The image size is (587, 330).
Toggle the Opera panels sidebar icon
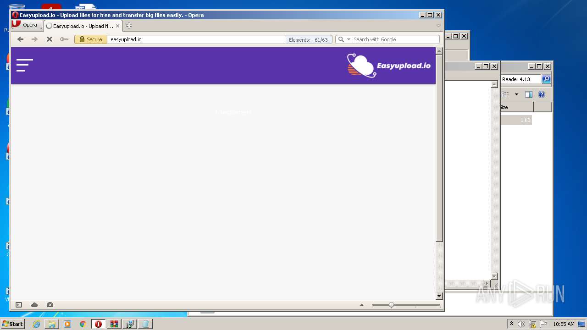(19, 305)
